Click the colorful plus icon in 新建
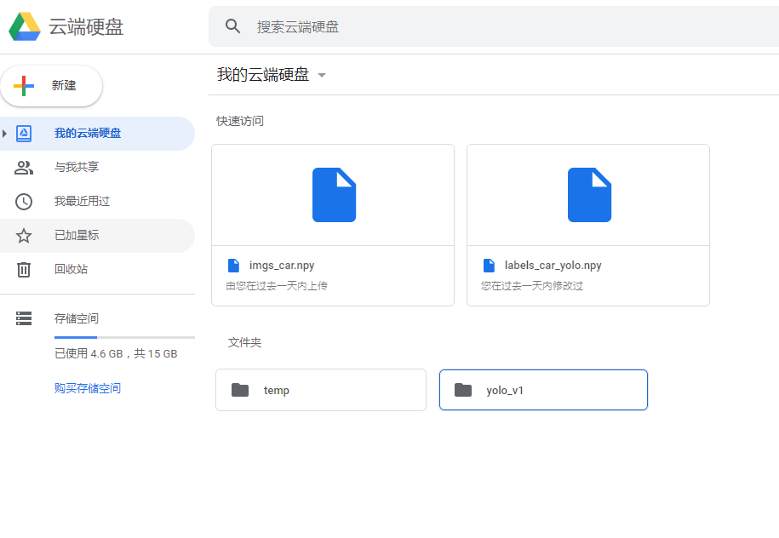The image size is (779, 538). (x=23, y=86)
